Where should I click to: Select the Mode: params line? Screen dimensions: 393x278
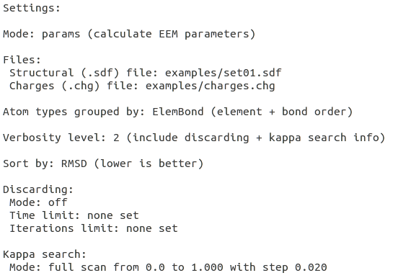coord(129,34)
